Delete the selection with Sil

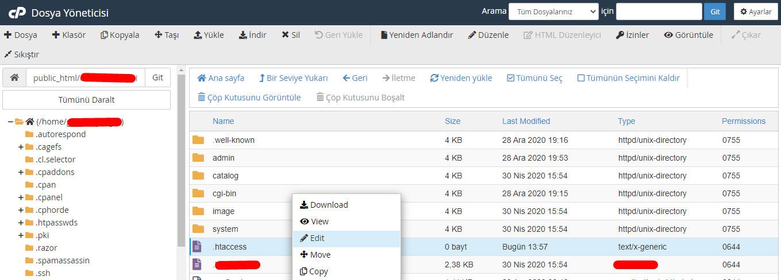point(290,35)
